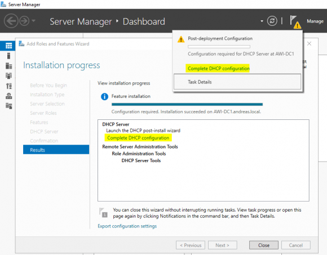Click Complete DHCP configuration in the notification popup

[x=219, y=69]
